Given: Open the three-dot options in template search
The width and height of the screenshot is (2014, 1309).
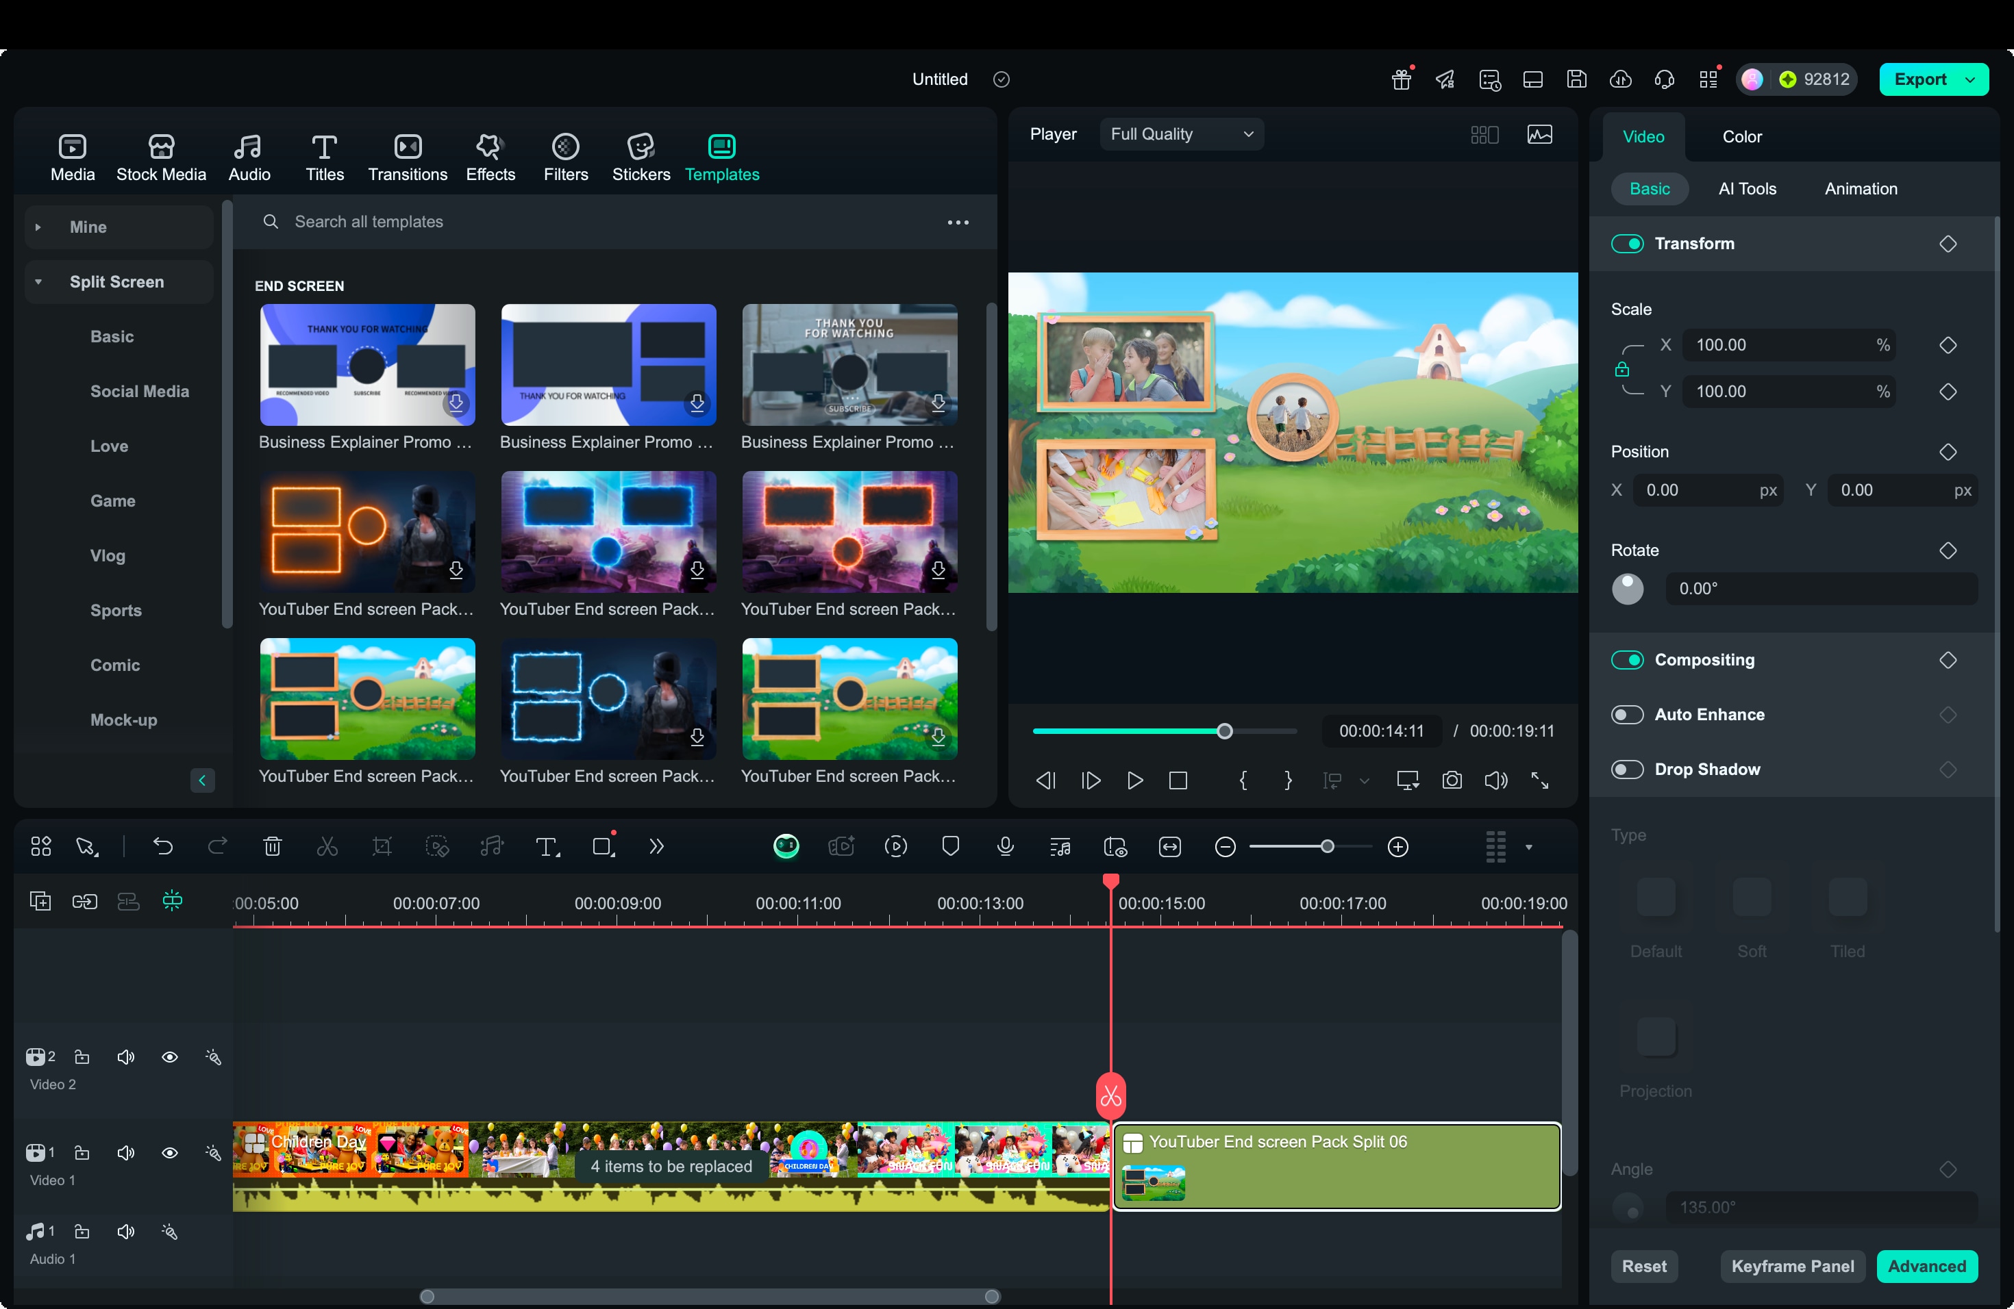Looking at the screenshot, I should tap(957, 222).
